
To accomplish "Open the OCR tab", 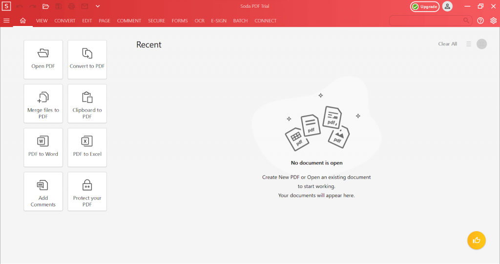I will 200,20.
